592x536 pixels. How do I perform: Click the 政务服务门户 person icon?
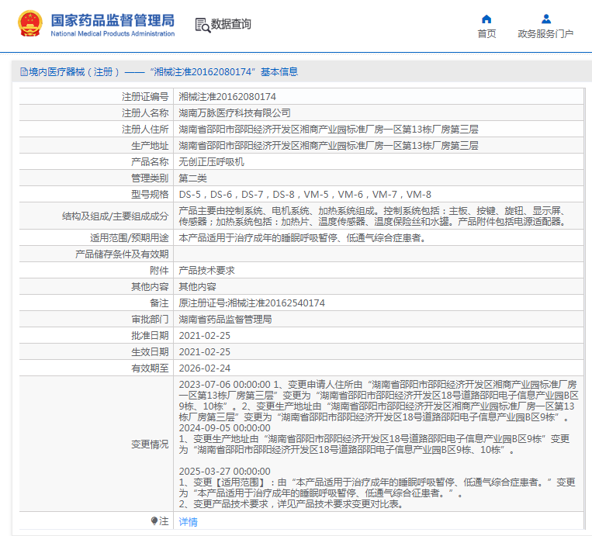545,19
